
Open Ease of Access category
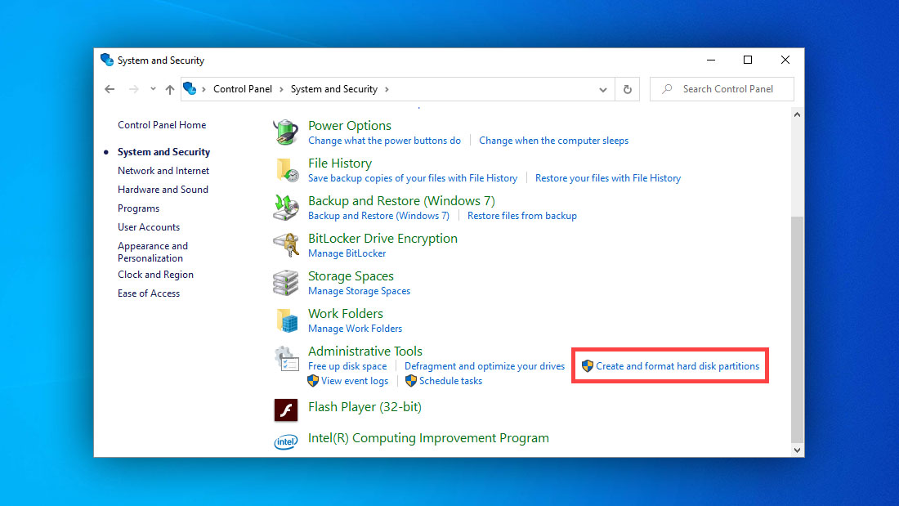149,293
